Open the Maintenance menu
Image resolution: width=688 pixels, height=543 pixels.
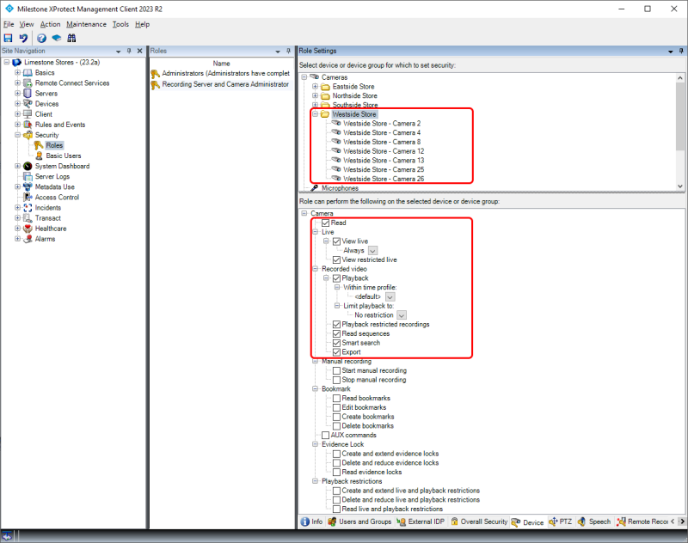(x=86, y=25)
